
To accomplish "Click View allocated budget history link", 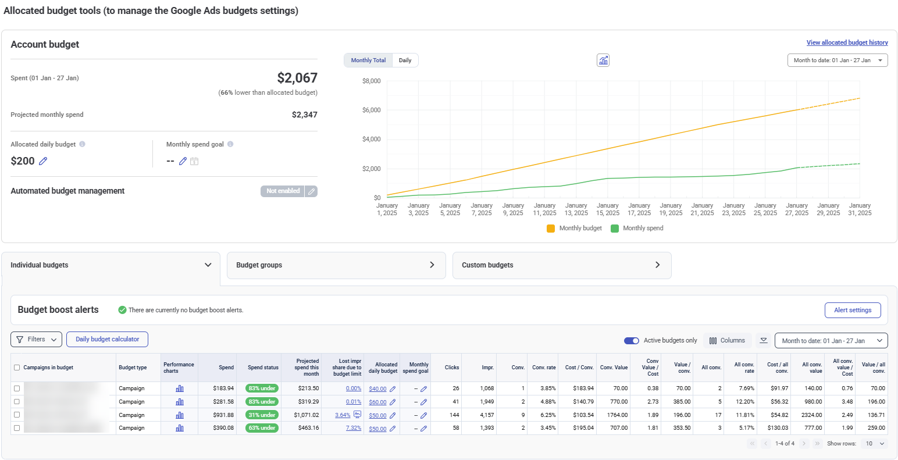I will 847,42.
